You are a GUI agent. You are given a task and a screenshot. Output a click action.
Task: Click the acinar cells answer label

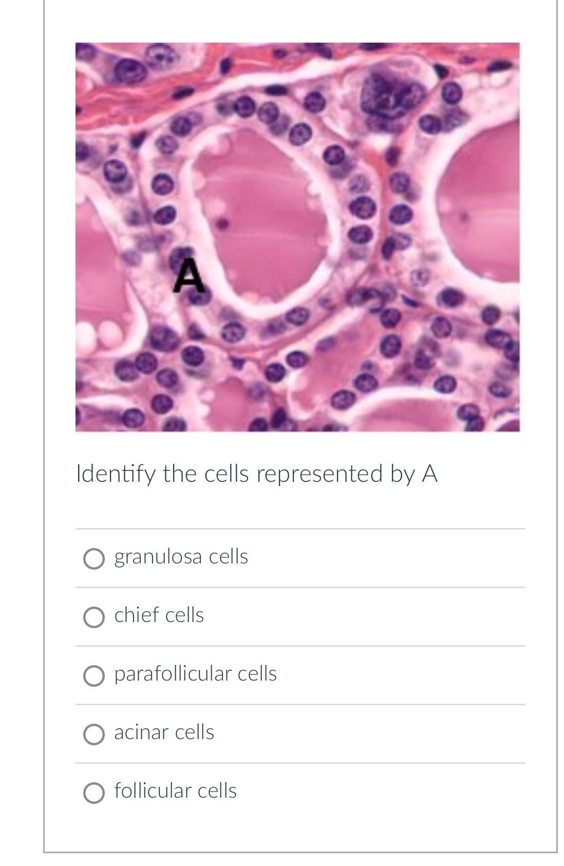pos(164,732)
